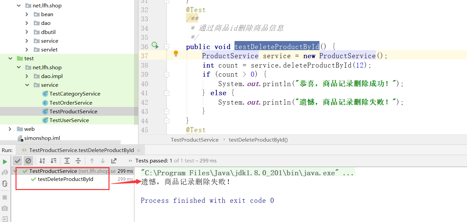This screenshot has width=467, height=222.
Task: Dump threads camera icon
Action: tap(5, 208)
